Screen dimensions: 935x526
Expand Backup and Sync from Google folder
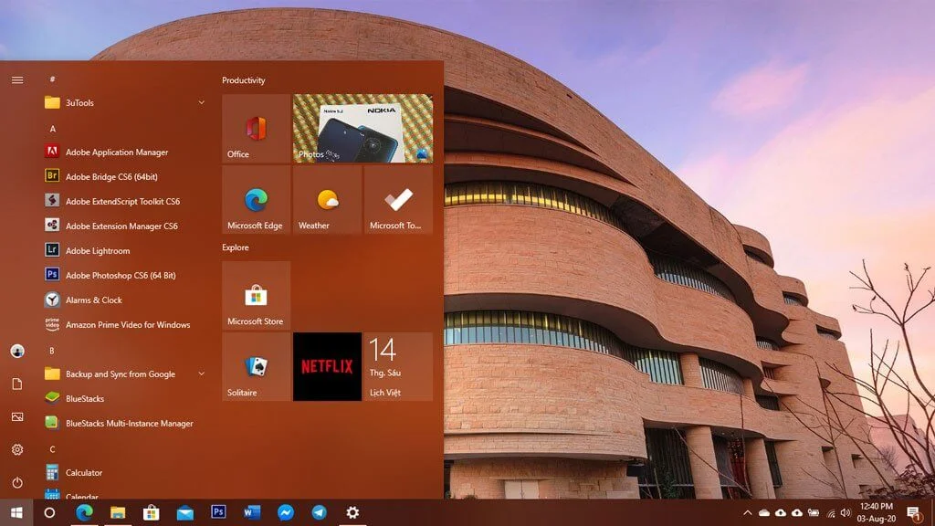point(202,373)
